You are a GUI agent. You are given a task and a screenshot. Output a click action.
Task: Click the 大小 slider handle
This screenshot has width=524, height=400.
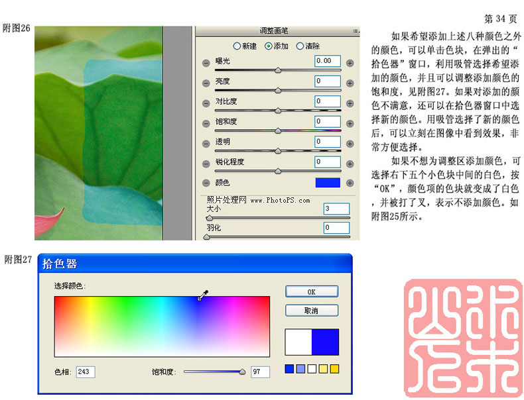pos(210,218)
